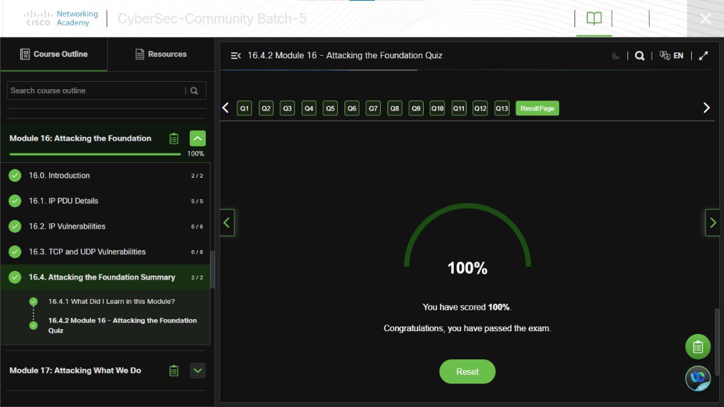Click the 16.2. IP Vulnerabilities green checkmark

click(x=15, y=227)
